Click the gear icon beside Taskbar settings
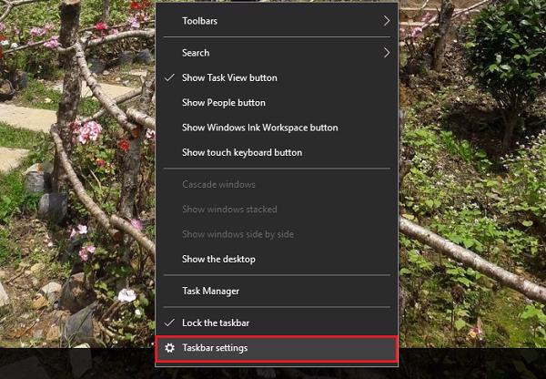The width and height of the screenshot is (546, 379). pyautogui.click(x=169, y=348)
